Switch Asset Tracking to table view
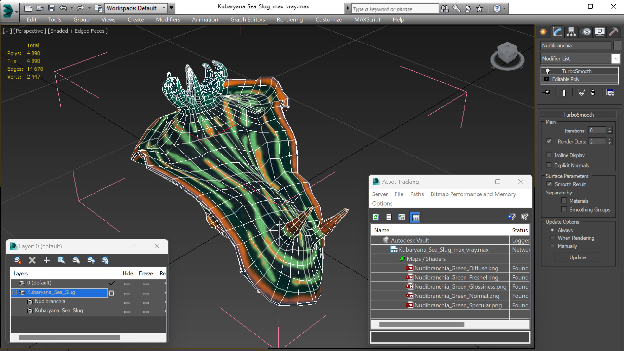 pos(415,217)
